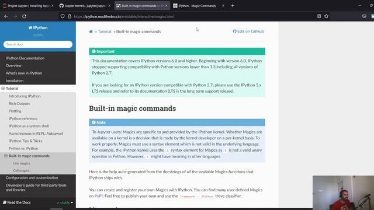Close the Jupyter kernels GitHub tab

tap(109, 6)
